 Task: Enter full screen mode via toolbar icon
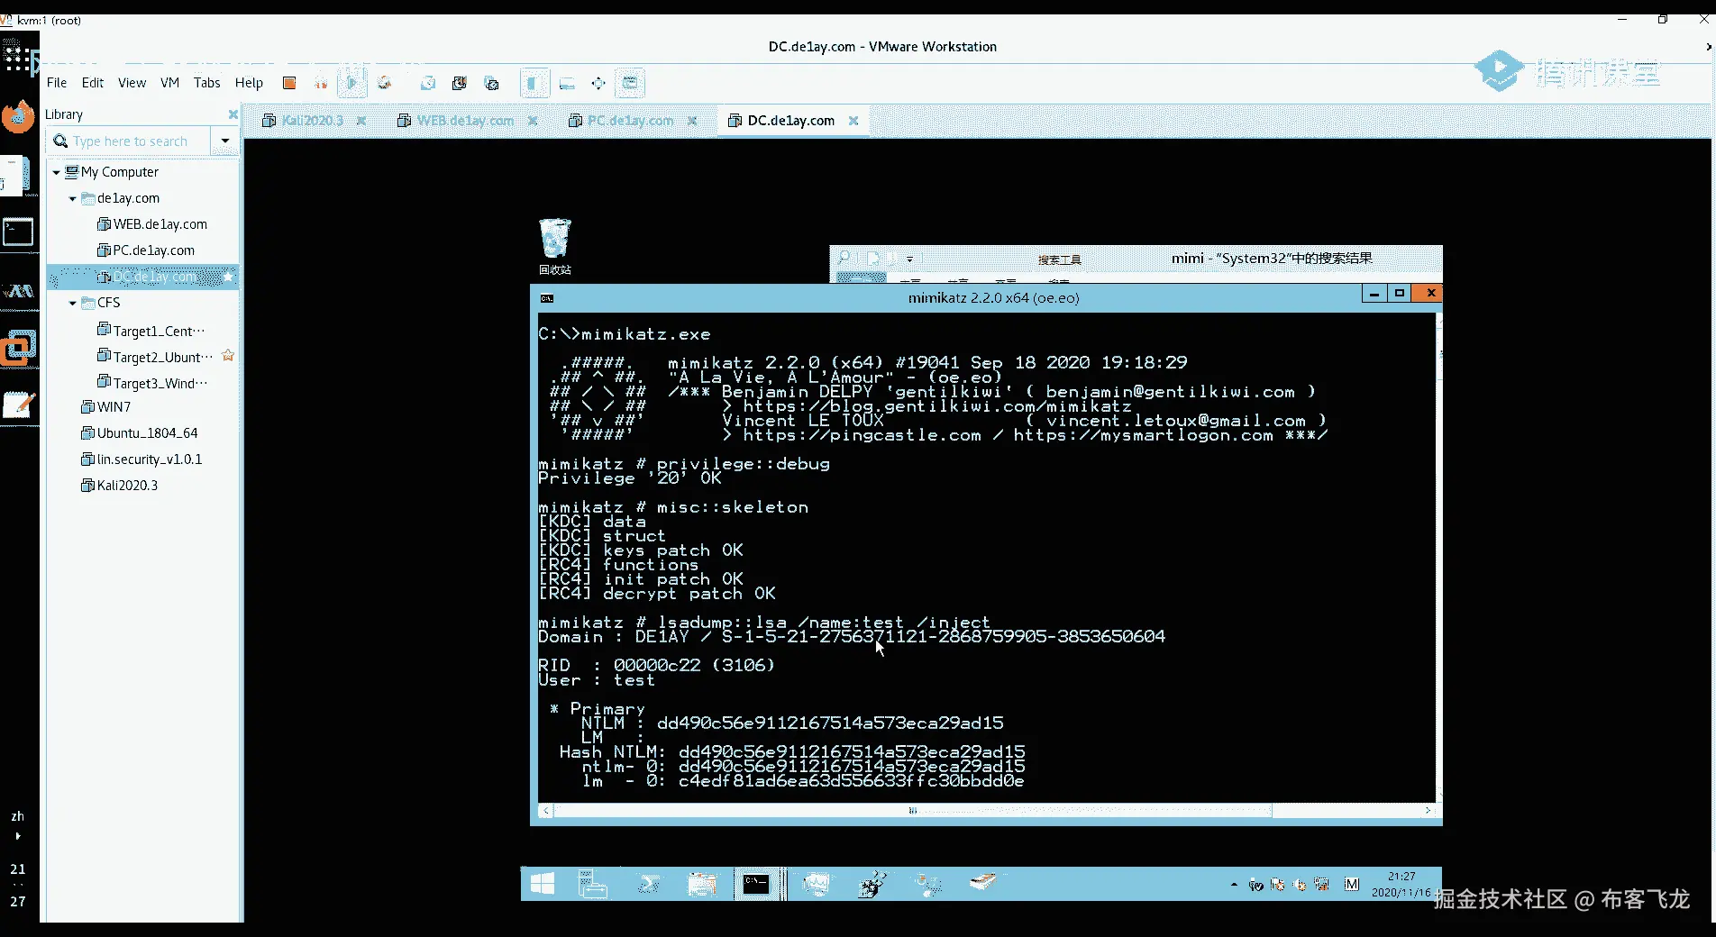[598, 83]
